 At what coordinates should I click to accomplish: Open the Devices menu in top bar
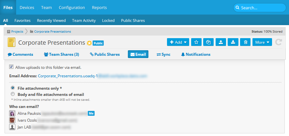(x=27, y=8)
